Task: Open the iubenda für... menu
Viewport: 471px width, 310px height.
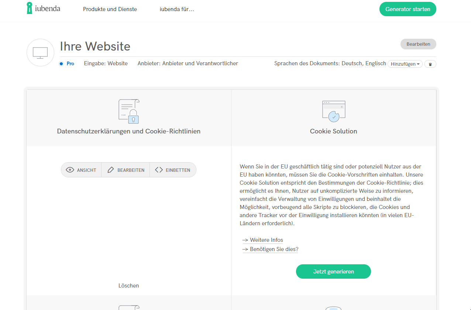Action: 177,9
